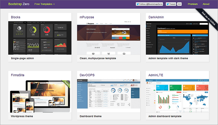This screenshot has height=125, width=218.
Task: Click the Clean, multipurpose template caption
Action: 98,58
